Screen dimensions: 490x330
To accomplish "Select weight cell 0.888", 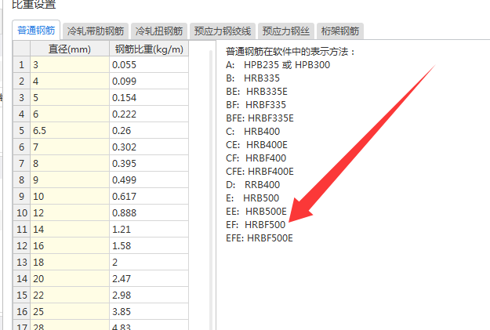I will [149, 212].
